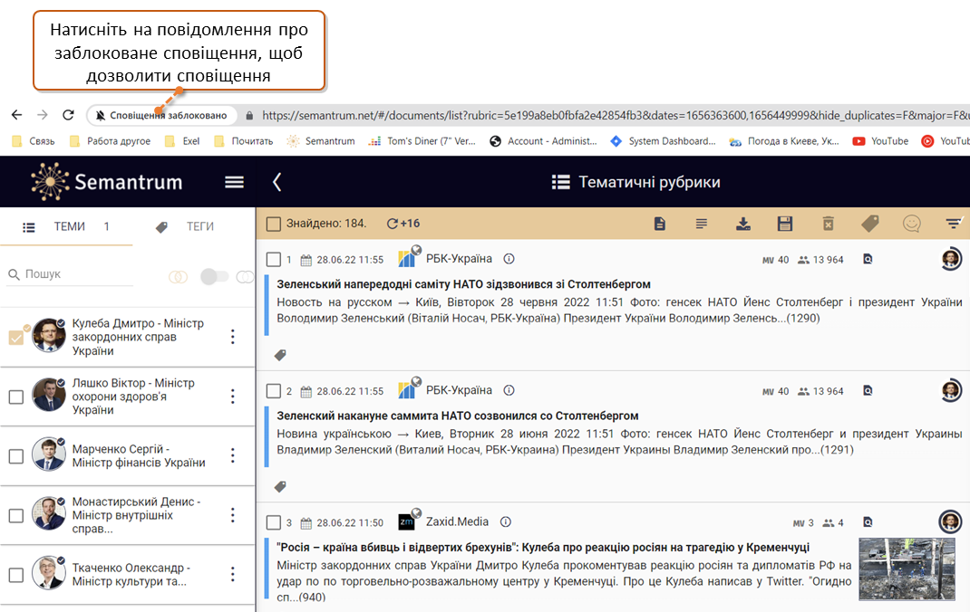Load the +16 new documents with the refresh icon
970x612 pixels.
[403, 224]
